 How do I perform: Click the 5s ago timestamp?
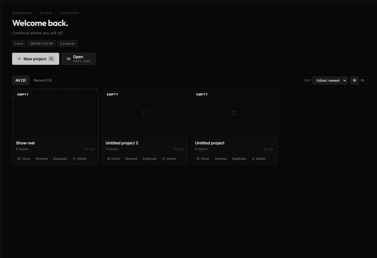[269, 149]
